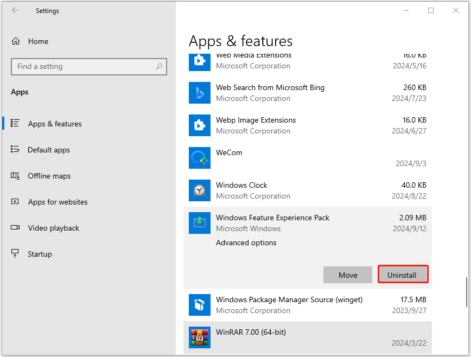Click the 2.09 MB size value
The width and height of the screenshot is (471, 357).
[x=413, y=218]
